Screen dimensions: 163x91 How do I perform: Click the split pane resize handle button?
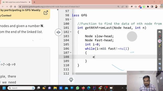(58, 32)
